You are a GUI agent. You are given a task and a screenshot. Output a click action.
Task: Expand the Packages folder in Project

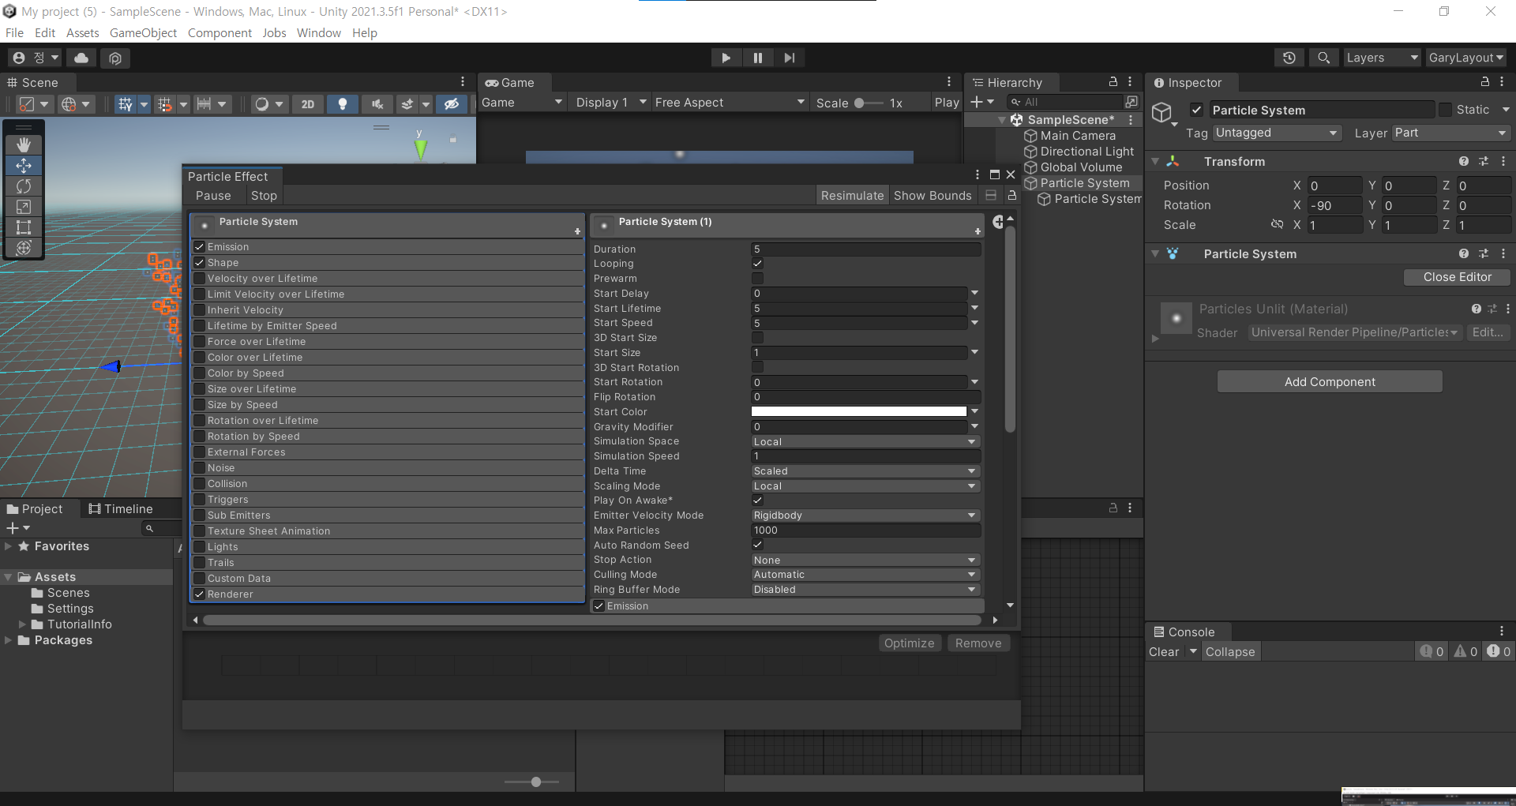tap(8, 640)
